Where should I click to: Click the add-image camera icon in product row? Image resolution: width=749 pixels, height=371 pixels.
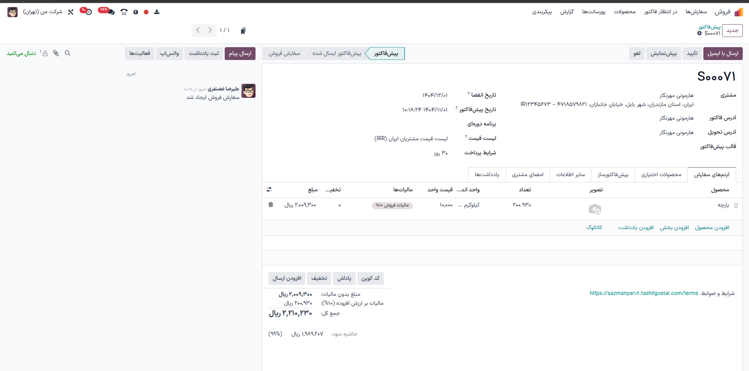pyautogui.click(x=595, y=209)
